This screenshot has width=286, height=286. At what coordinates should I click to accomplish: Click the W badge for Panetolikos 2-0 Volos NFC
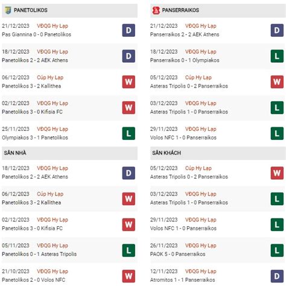coord(129,276)
